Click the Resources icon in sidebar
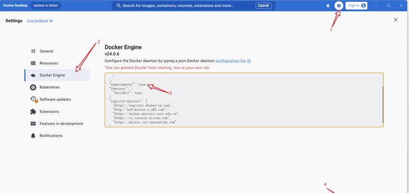Image resolution: width=409 pixels, height=193 pixels. point(33,63)
